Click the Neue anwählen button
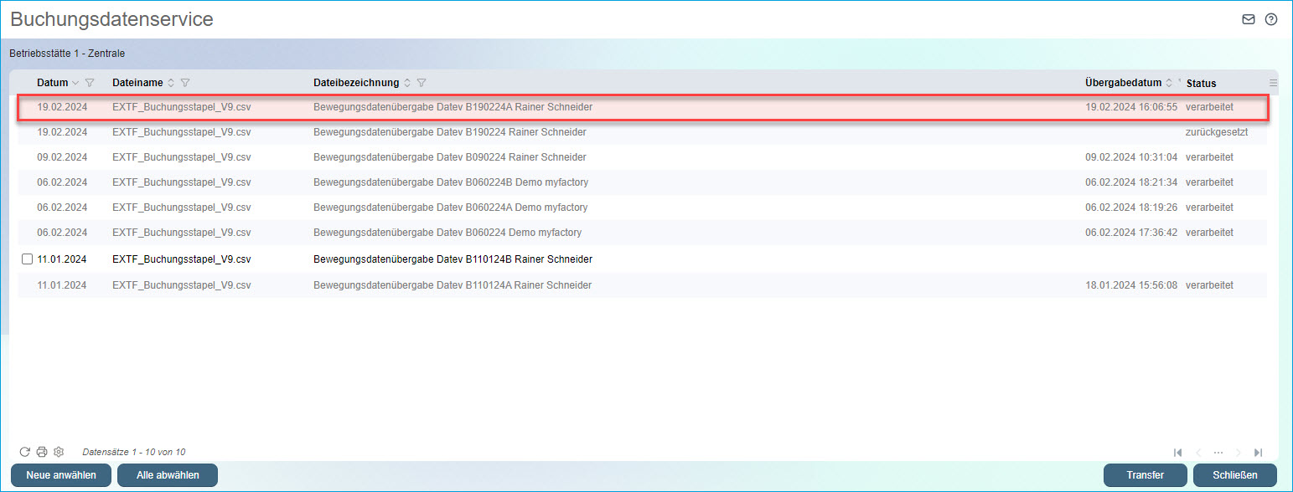This screenshot has width=1293, height=492. coord(61,475)
